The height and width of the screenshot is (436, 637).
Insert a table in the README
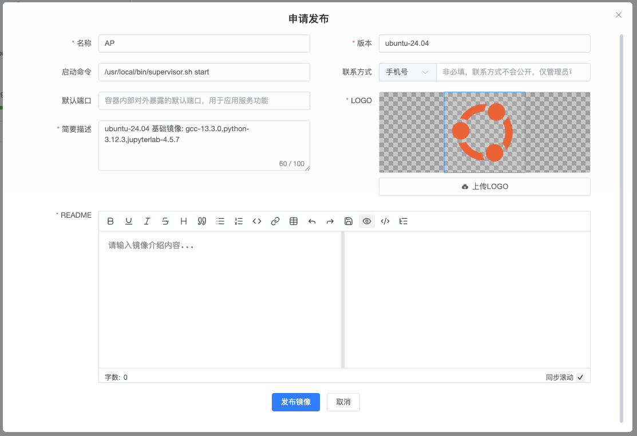coord(294,221)
